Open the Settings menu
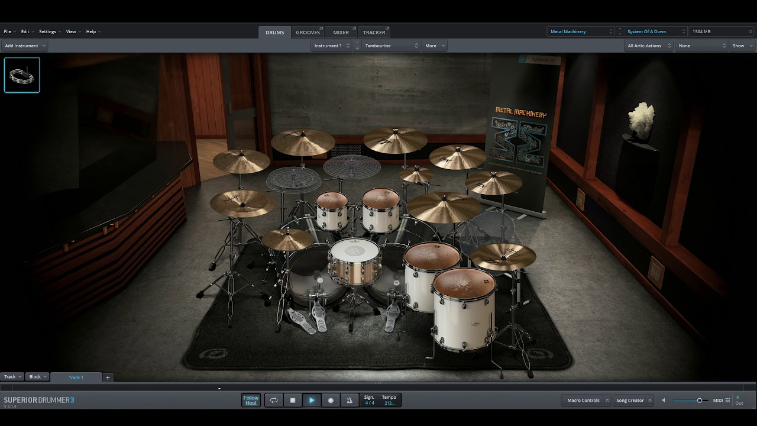Viewport: 757px width, 426px height. [50, 31]
